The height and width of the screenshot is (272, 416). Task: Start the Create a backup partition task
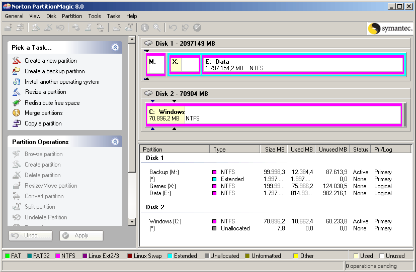pyautogui.click(x=55, y=71)
